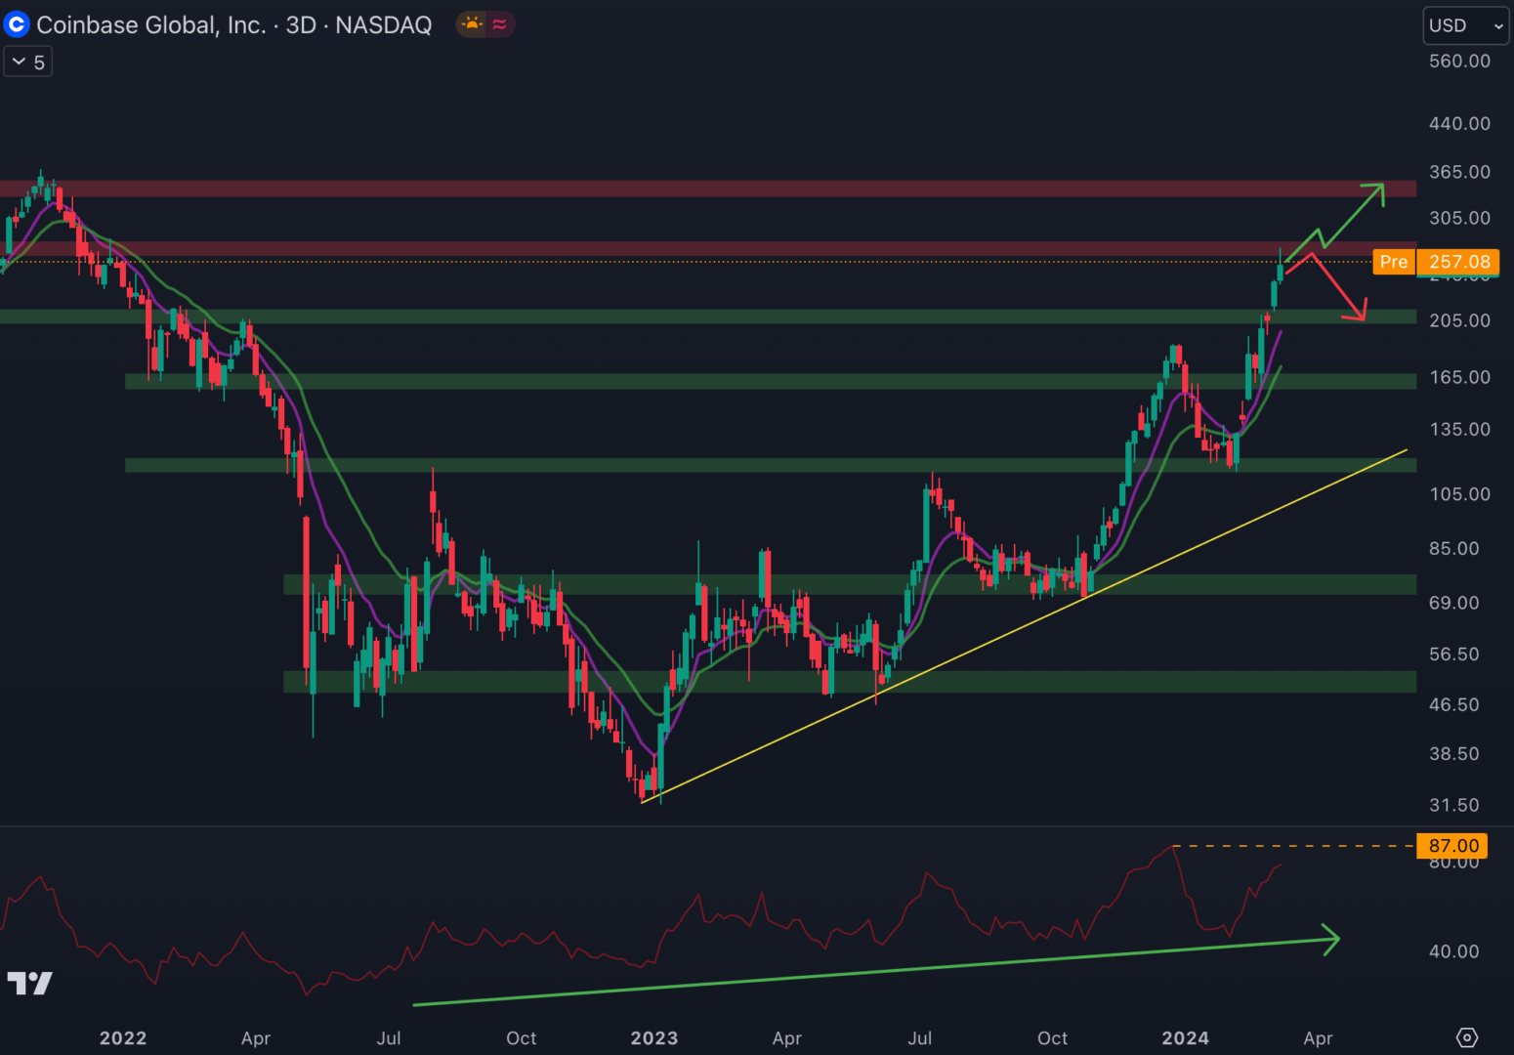1514x1055 pixels.
Task: Click the Coinbase Global, Inc. symbol title
Action: pyautogui.click(x=150, y=25)
